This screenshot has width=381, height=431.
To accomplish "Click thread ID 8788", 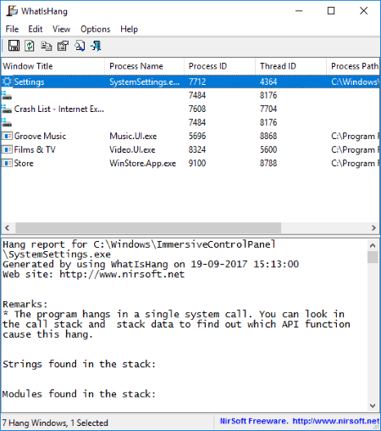I will 268,163.
